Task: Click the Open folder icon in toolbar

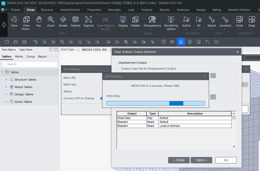Action: click(16, 42)
